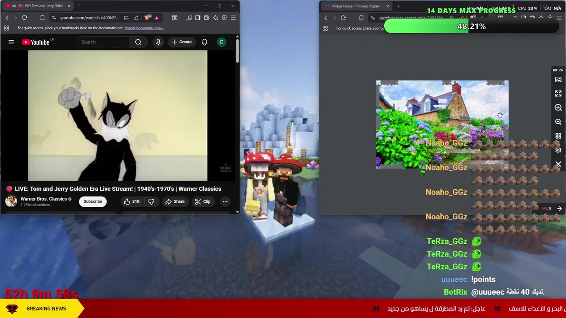Focus the YouTube Search field
This screenshot has width=566, height=318.
tap(104, 42)
